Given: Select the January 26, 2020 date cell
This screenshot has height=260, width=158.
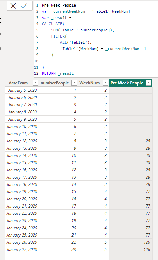Looking at the screenshot, I should click(22, 242).
